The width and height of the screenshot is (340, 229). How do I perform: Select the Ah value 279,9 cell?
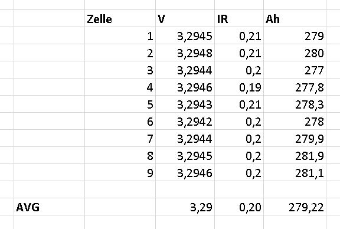(295, 138)
